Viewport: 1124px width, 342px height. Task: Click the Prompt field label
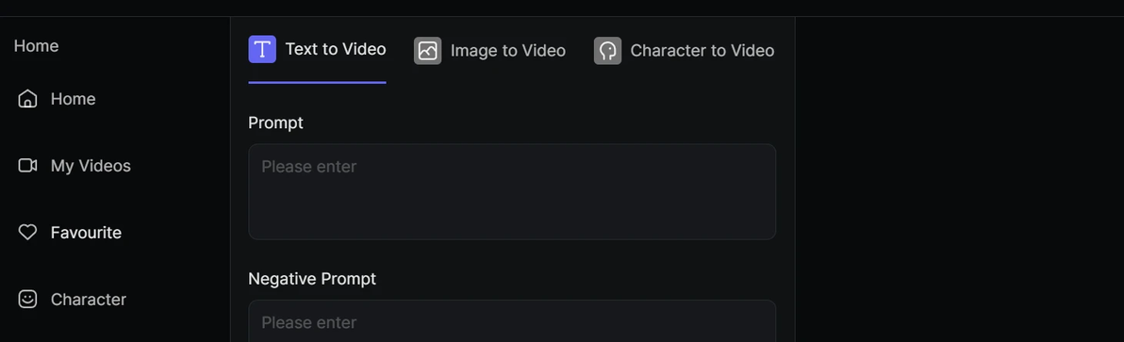point(275,123)
